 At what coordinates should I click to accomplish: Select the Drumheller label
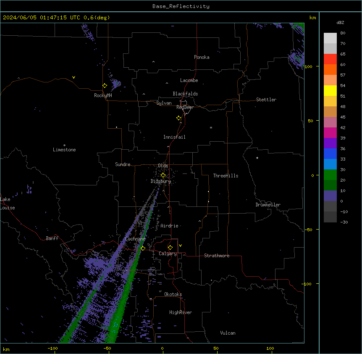coord(268,205)
